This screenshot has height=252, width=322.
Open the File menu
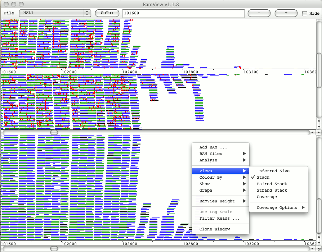[9, 13]
